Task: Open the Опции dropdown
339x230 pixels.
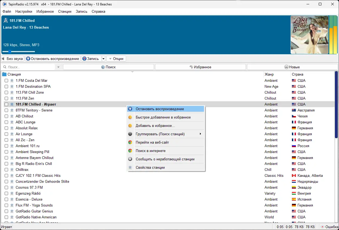Action: [116, 59]
